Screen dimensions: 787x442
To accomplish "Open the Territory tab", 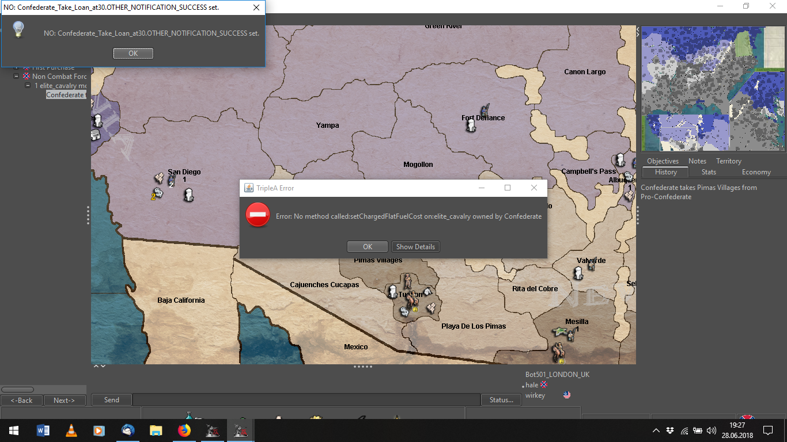I will 729,161.
